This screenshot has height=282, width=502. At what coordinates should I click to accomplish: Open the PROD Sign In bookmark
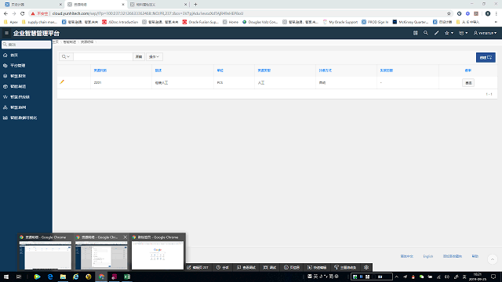(375, 22)
